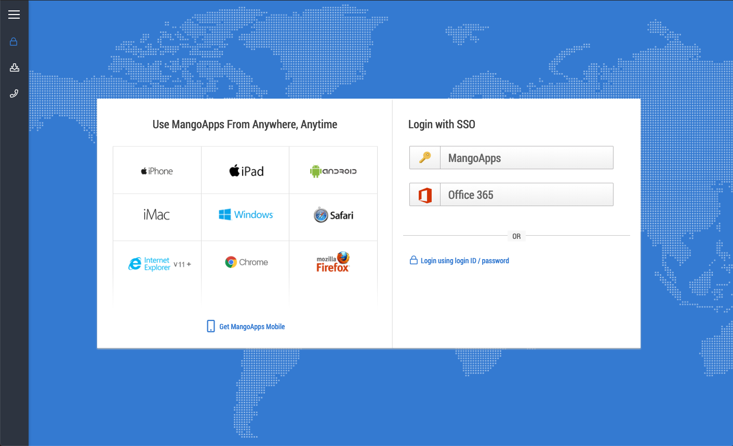The image size is (733, 446).
Task: Select the iMac platform tile
Action: (157, 217)
